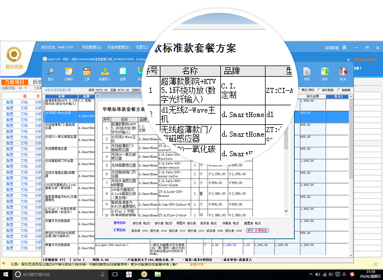Select 报价表 1030 extended report
Image resolution: width=383 pixels, height=280 pixels.
234,231
